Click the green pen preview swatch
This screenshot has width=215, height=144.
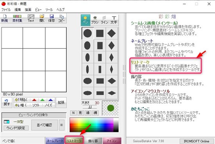pyautogui.click(x=111, y=108)
